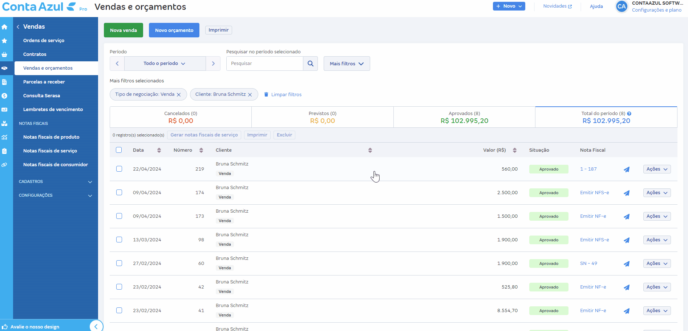Viewport: 688px width, 331px height.
Task: Open the Novidades link
Action: click(557, 6)
